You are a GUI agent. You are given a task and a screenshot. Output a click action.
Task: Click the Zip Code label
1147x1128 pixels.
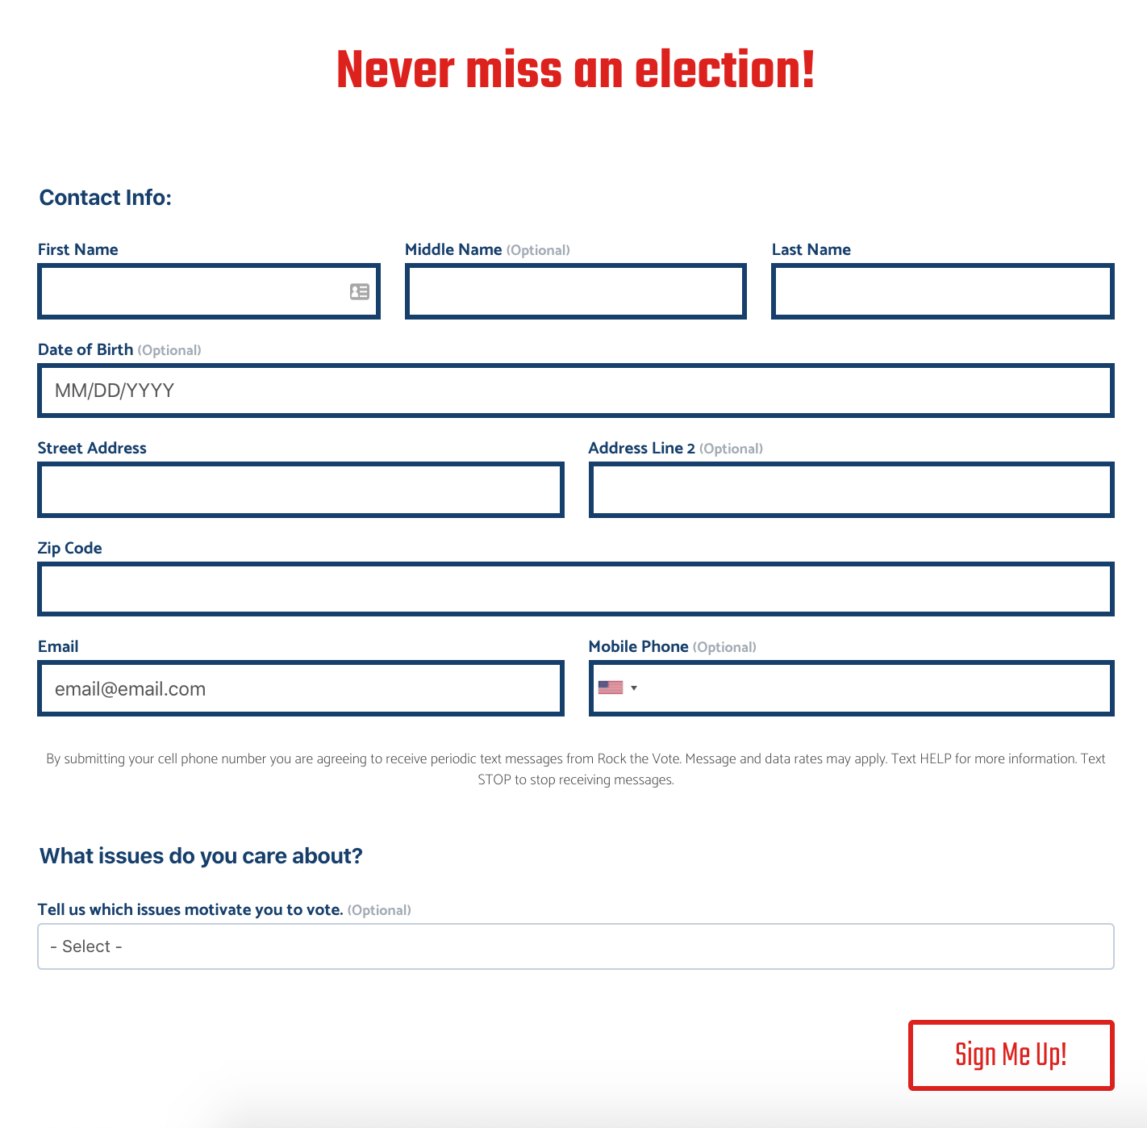(x=70, y=548)
